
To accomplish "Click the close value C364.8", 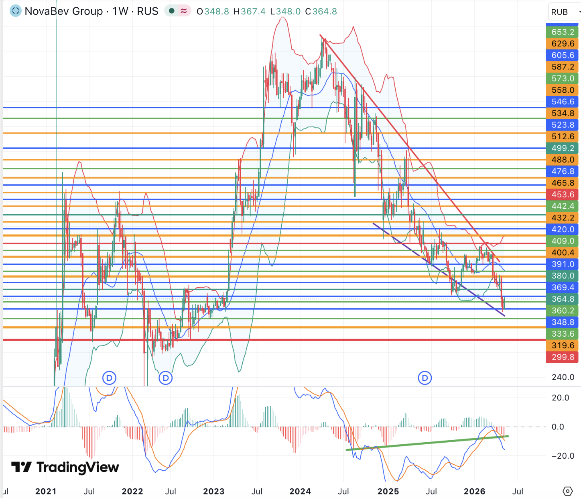I will point(321,11).
